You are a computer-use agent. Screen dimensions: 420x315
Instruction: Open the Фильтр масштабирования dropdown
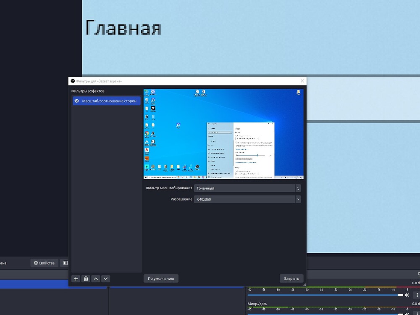click(247, 188)
